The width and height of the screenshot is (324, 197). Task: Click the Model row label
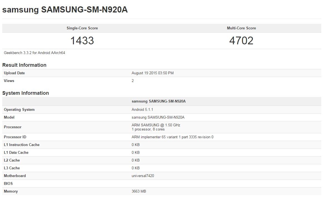[9, 117]
